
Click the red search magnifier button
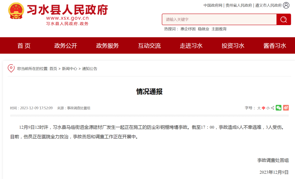[x=284, y=19]
